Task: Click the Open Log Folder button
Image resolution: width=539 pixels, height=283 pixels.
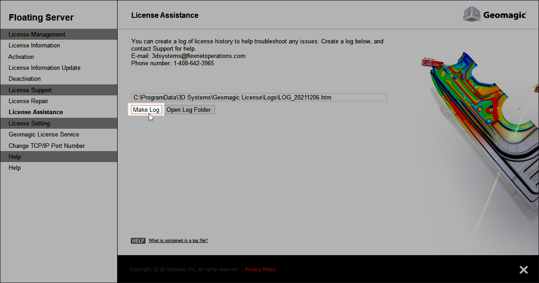Action: tap(189, 110)
